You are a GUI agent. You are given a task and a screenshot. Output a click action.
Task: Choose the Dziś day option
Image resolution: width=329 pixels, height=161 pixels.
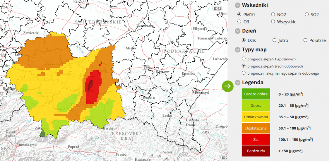[x=244, y=40]
